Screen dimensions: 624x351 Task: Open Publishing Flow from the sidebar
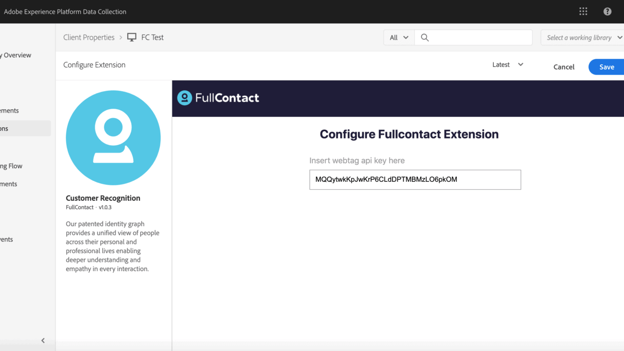12,166
